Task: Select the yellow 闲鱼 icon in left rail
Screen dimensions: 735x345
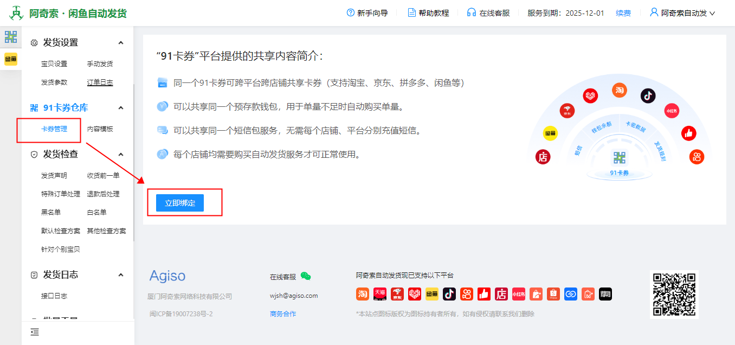Action: pos(11,59)
